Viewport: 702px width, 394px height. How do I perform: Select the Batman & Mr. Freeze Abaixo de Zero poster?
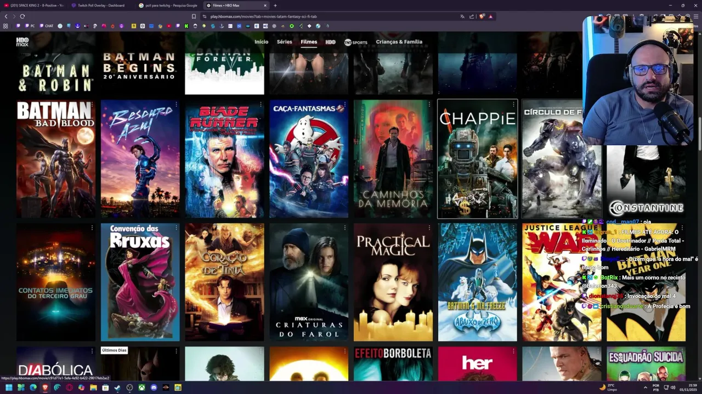tap(477, 282)
